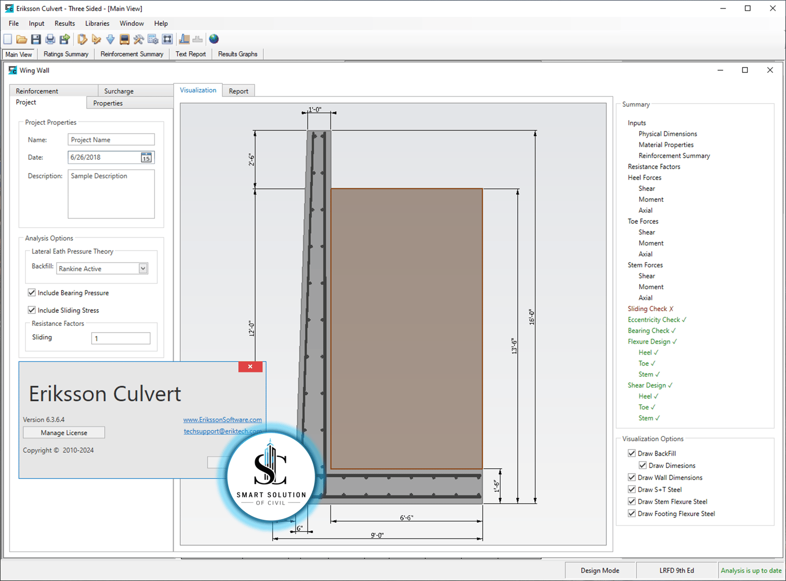The image size is (786, 581).
Task: Save the project using the floppy disk icon
Action: point(36,39)
